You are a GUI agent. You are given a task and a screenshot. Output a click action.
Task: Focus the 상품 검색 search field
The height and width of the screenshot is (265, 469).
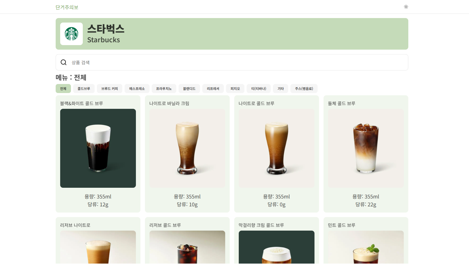pos(232,62)
